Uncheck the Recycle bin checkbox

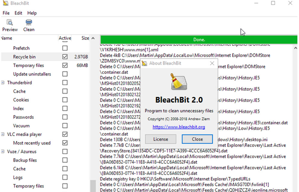coord(65,57)
